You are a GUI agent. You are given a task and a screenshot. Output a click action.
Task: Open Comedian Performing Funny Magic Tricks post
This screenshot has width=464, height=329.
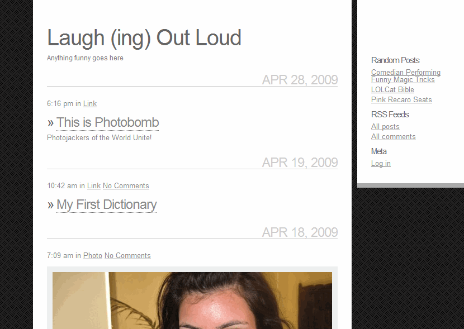pyautogui.click(x=406, y=76)
